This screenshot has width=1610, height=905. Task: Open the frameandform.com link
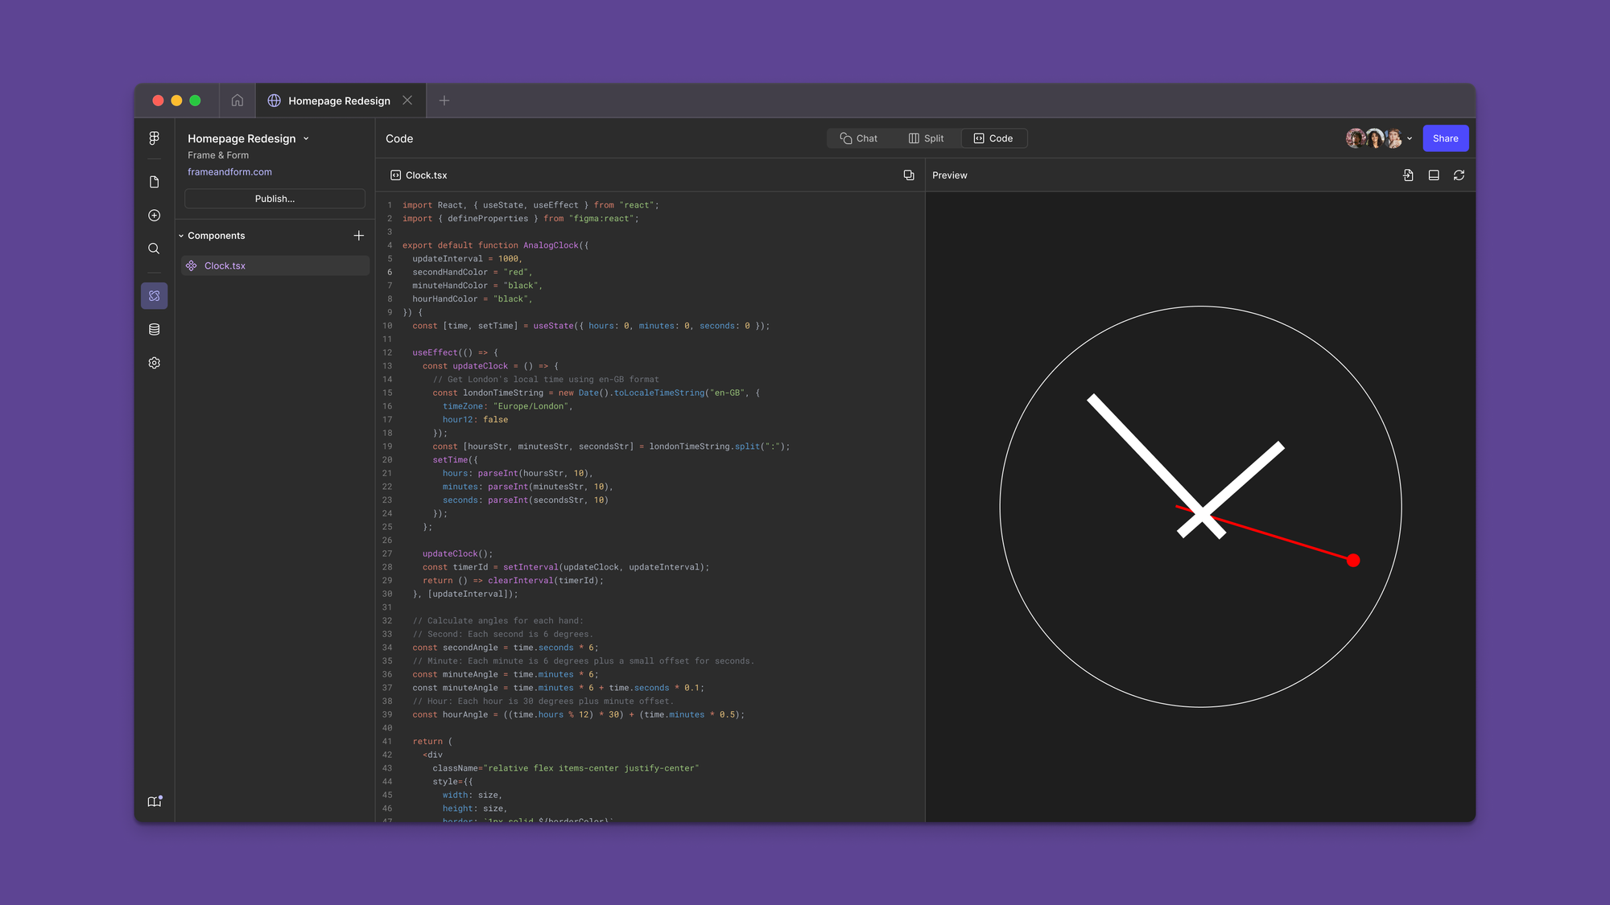[x=229, y=172]
